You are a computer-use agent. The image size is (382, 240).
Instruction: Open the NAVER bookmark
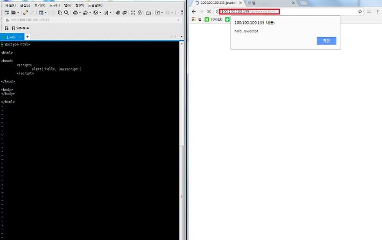213,19
